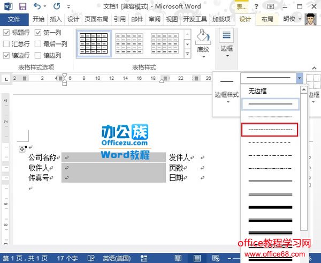321x263 pixels.
Task: Open the 边框样式 dropdown arrow
Action: click(x=228, y=102)
